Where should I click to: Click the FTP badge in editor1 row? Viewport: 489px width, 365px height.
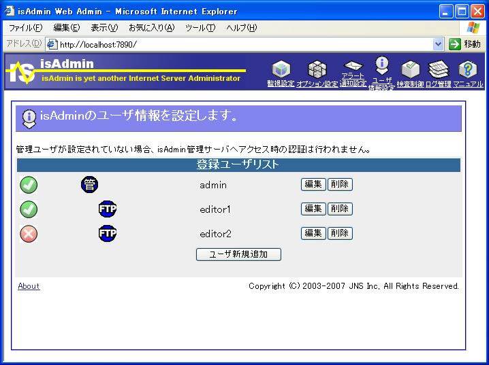pos(108,209)
